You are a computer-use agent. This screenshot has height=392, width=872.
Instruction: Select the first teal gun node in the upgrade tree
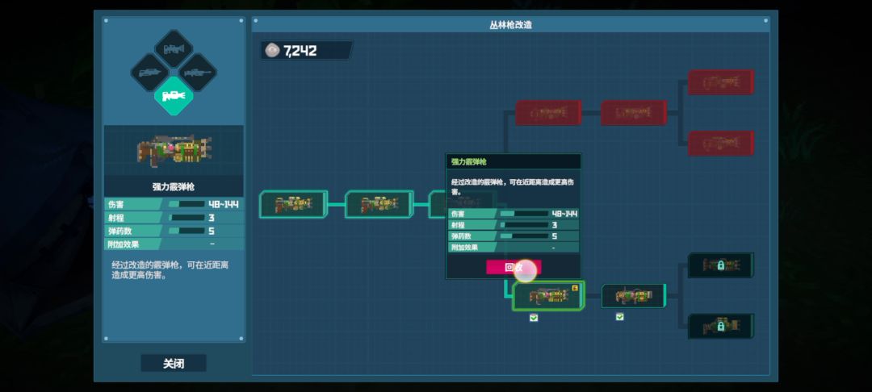[293, 204]
